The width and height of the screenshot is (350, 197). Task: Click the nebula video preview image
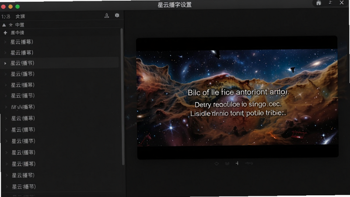pos(238,98)
